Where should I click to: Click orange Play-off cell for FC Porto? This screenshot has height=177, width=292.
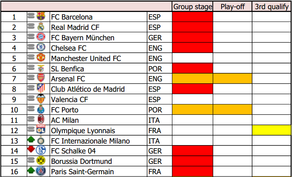(232, 110)
